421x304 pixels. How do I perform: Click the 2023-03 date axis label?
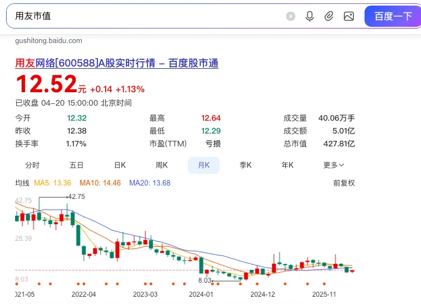[145, 294]
